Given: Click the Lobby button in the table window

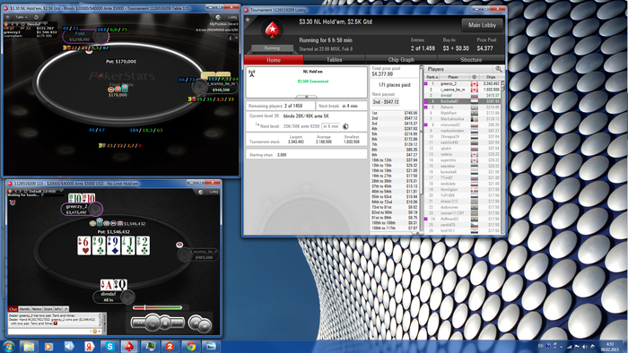Looking at the screenshot, I should point(232,17).
